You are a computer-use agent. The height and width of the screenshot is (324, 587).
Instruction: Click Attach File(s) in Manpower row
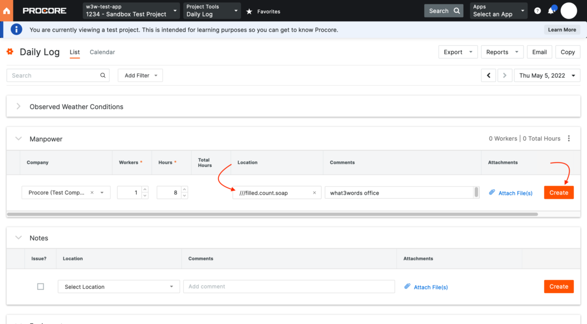(x=515, y=193)
